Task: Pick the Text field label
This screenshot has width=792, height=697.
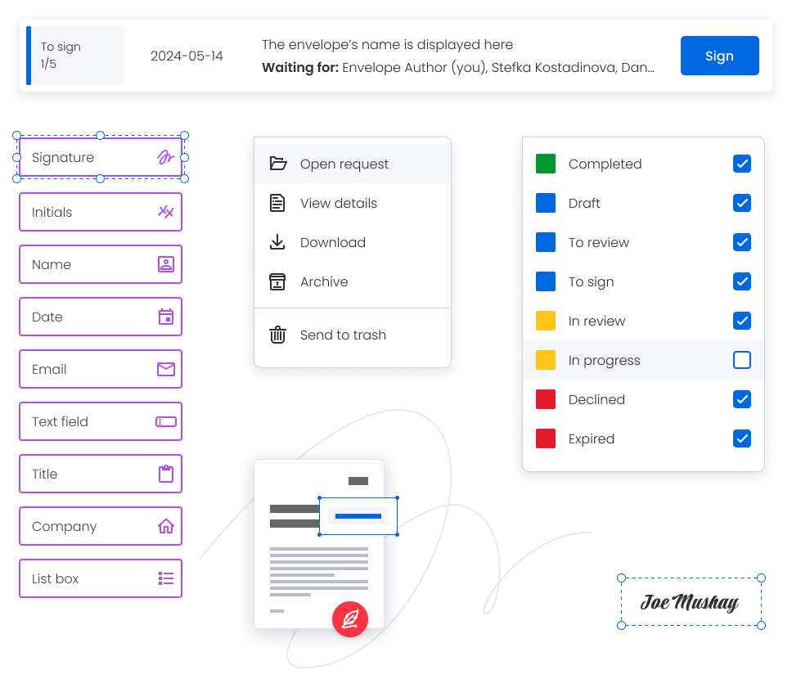Action: 60,422
